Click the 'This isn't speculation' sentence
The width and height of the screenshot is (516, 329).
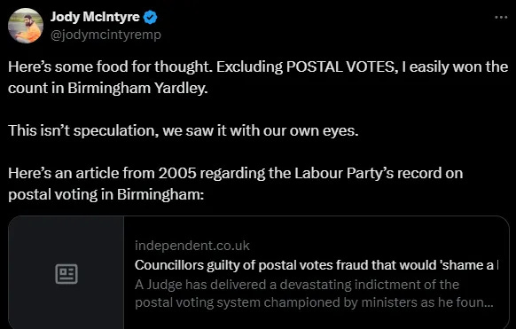tap(184, 130)
